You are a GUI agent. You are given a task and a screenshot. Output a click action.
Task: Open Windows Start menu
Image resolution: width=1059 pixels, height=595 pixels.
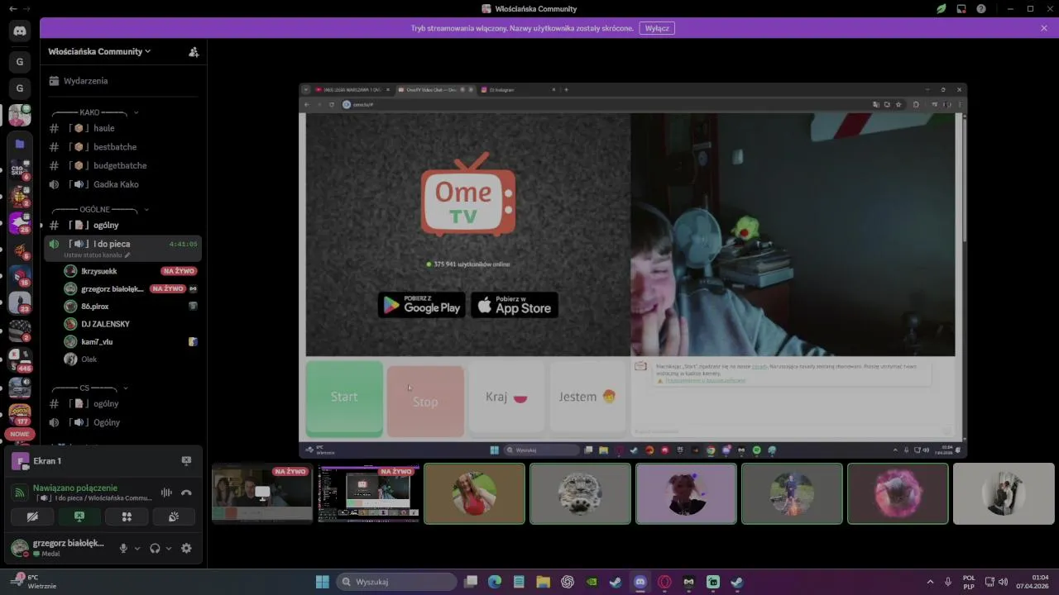click(x=323, y=582)
